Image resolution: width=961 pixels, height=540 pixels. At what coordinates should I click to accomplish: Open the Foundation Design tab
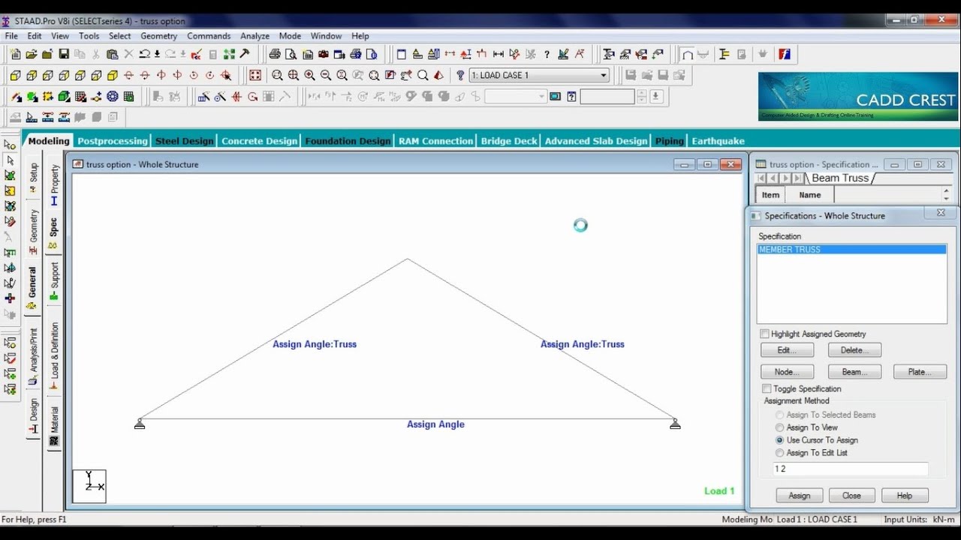[348, 141]
